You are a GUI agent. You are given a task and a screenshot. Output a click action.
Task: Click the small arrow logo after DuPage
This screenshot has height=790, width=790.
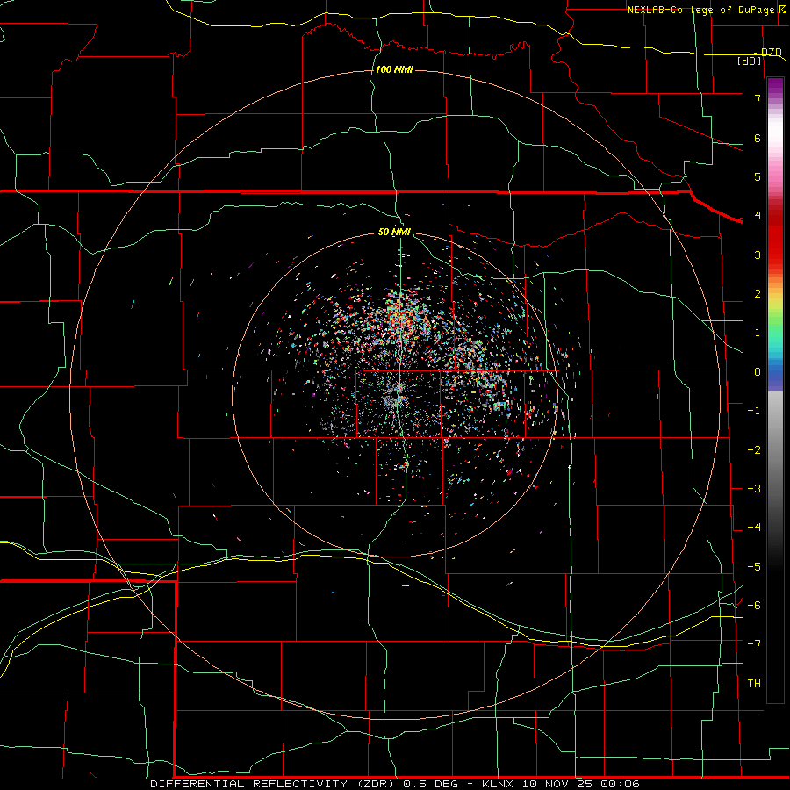click(x=782, y=9)
